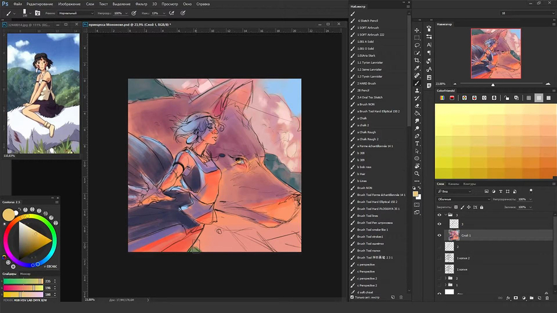The image size is (557, 313).
Task: Open the layer opacity dropdown arrow
Action: tap(531, 199)
